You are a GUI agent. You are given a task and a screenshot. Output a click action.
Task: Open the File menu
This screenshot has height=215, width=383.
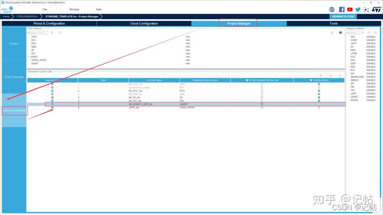(x=45, y=10)
